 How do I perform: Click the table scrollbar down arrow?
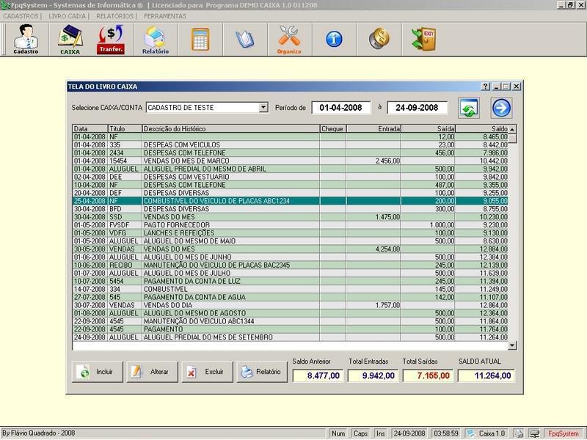[x=512, y=345]
